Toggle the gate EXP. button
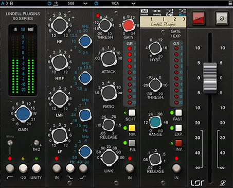The height and width of the screenshot is (188, 233). pos(178,128)
